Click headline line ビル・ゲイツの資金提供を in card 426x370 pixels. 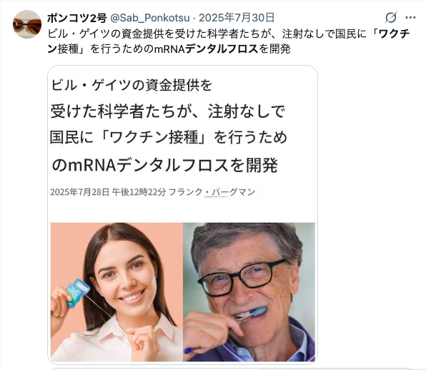(x=132, y=85)
